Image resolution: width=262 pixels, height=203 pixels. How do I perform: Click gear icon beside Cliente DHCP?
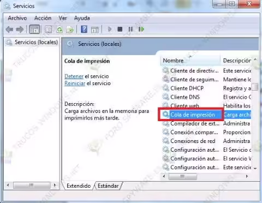[166, 88]
